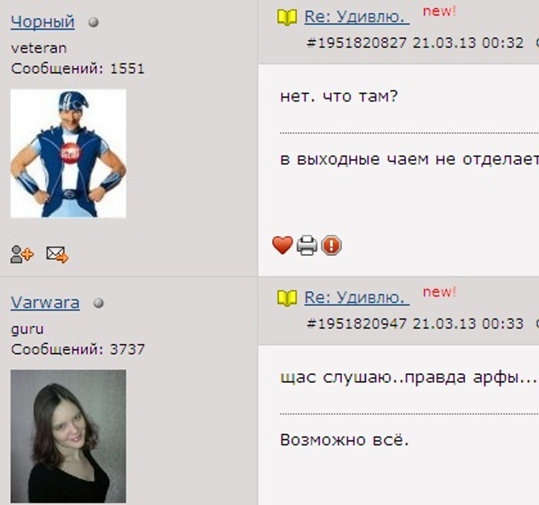This screenshot has height=505, width=539.
Task: Open Чорный's user profile link
Action: click(x=42, y=22)
